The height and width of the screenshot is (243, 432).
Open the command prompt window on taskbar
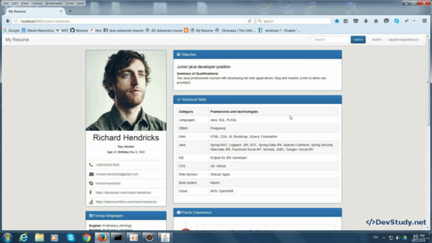click(118, 238)
